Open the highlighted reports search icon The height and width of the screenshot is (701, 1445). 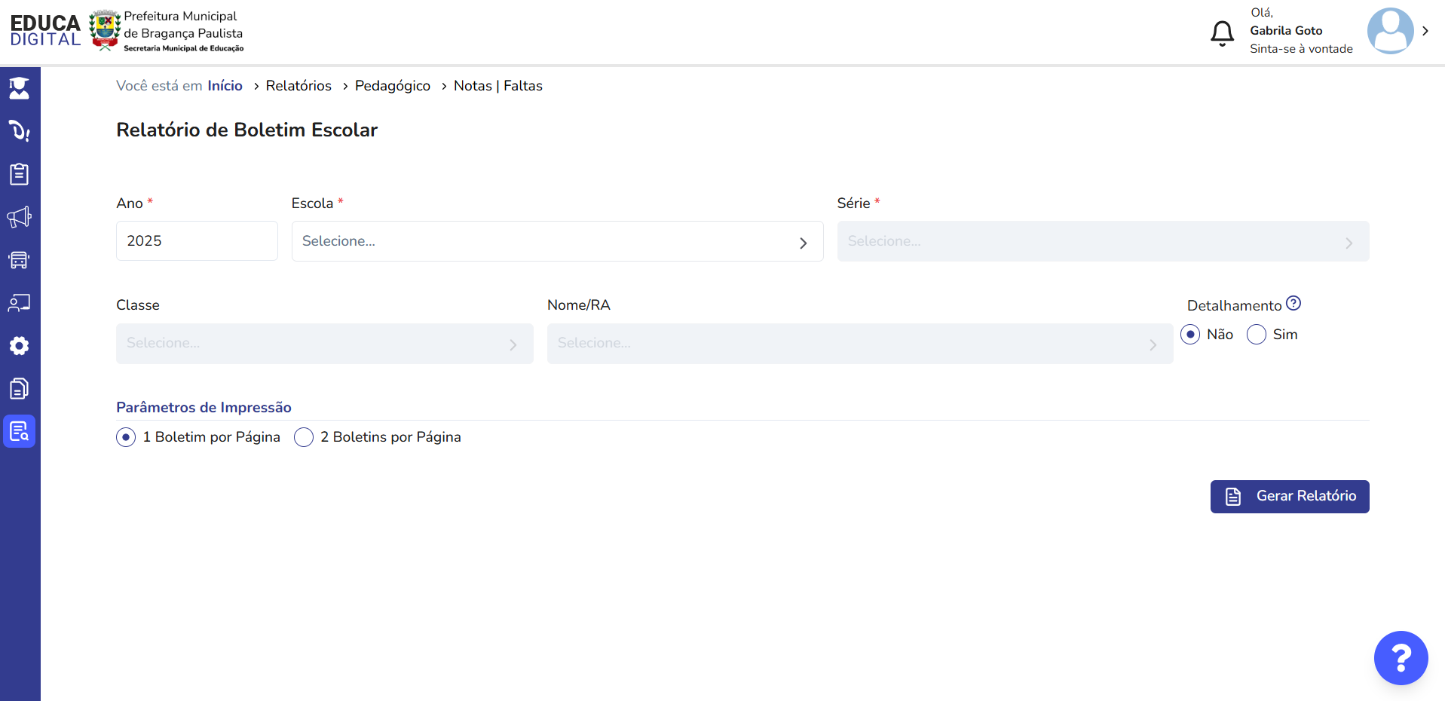tap(19, 432)
